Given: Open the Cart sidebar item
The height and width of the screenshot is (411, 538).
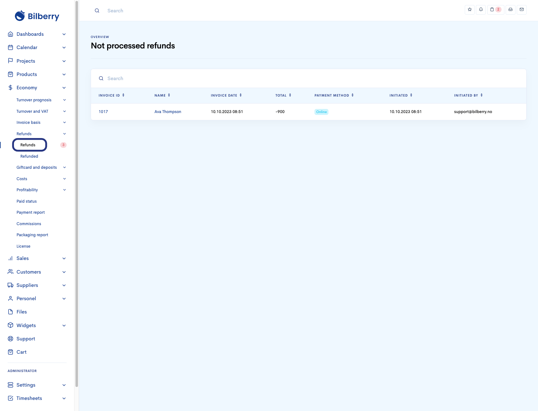Looking at the screenshot, I should click(x=22, y=352).
